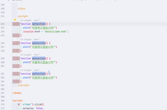Click the alert call on line 257

point(26,47)
